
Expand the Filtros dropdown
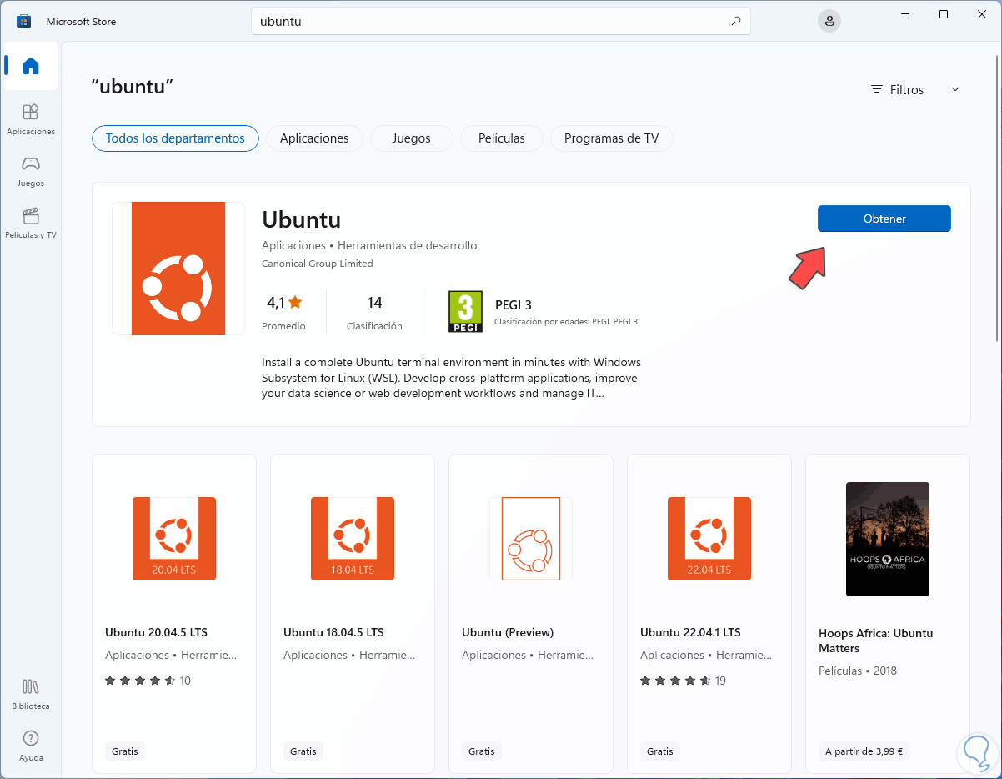tap(915, 89)
